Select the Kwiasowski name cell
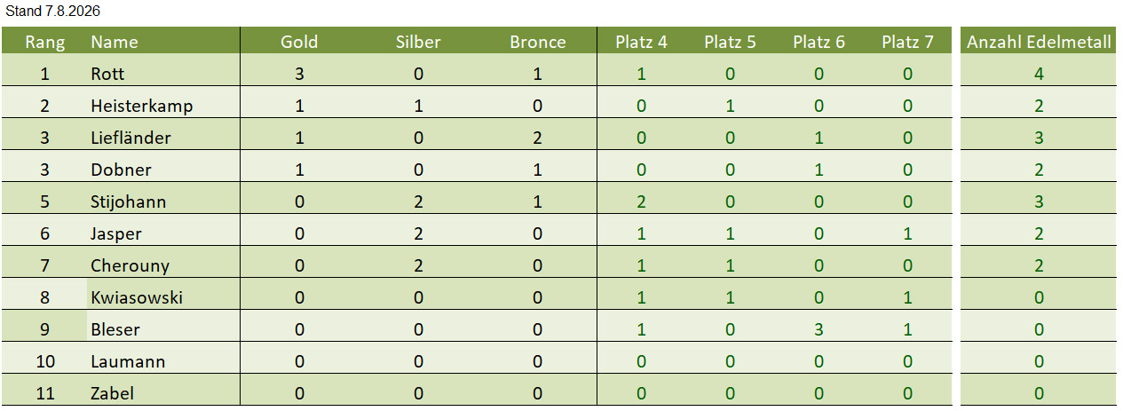This screenshot has height=411, width=1123. pyautogui.click(x=163, y=297)
